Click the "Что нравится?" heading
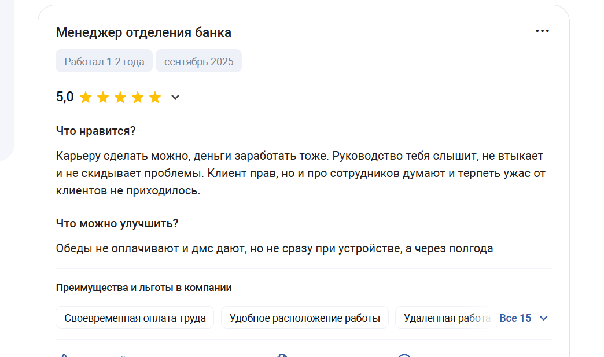This screenshot has height=357, width=604. click(95, 131)
